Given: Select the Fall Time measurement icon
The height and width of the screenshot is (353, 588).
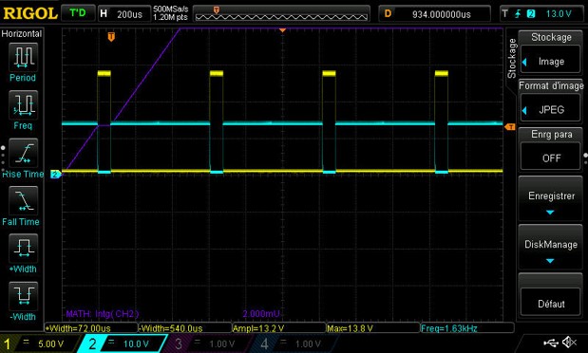Looking at the screenshot, I should (23, 201).
